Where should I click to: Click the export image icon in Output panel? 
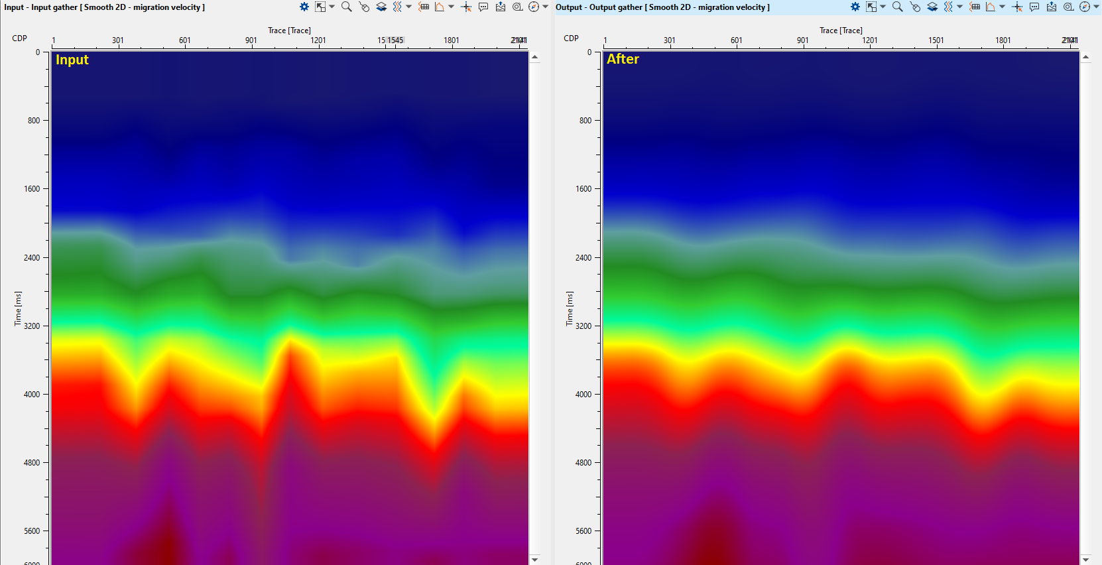1052,7
